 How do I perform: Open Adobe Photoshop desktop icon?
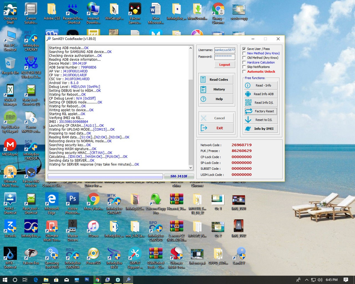(x=73, y=204)
